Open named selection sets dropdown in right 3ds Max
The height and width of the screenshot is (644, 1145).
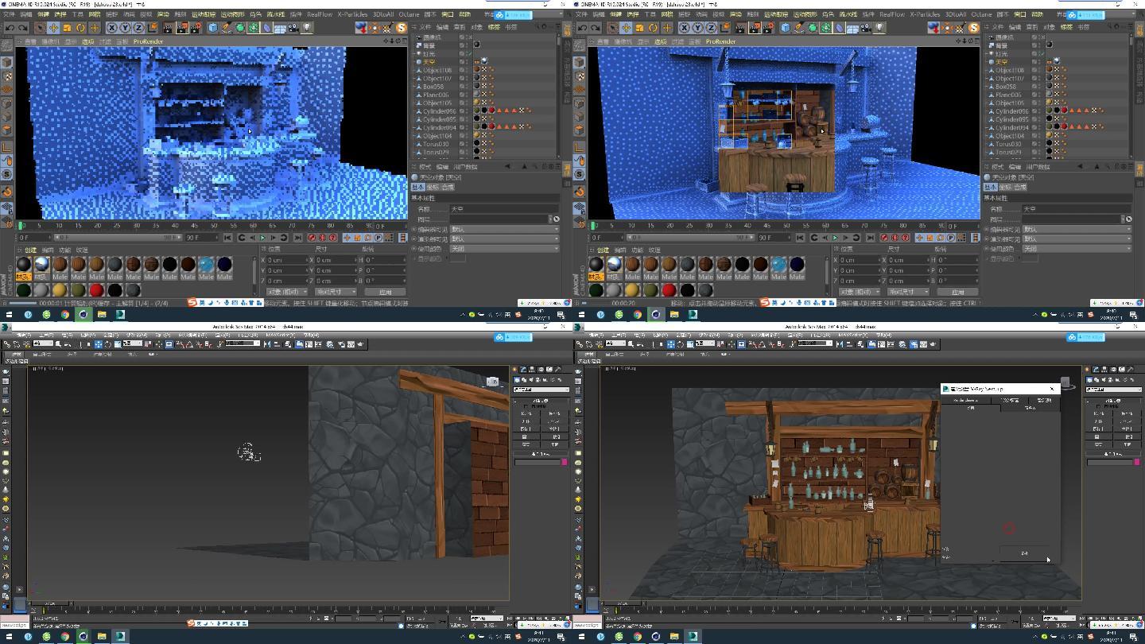pos(815,344)
